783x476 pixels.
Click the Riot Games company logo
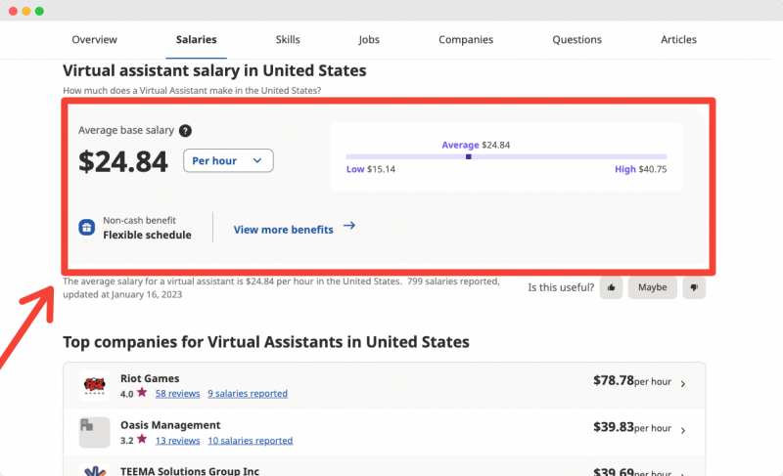pos(94,385)
